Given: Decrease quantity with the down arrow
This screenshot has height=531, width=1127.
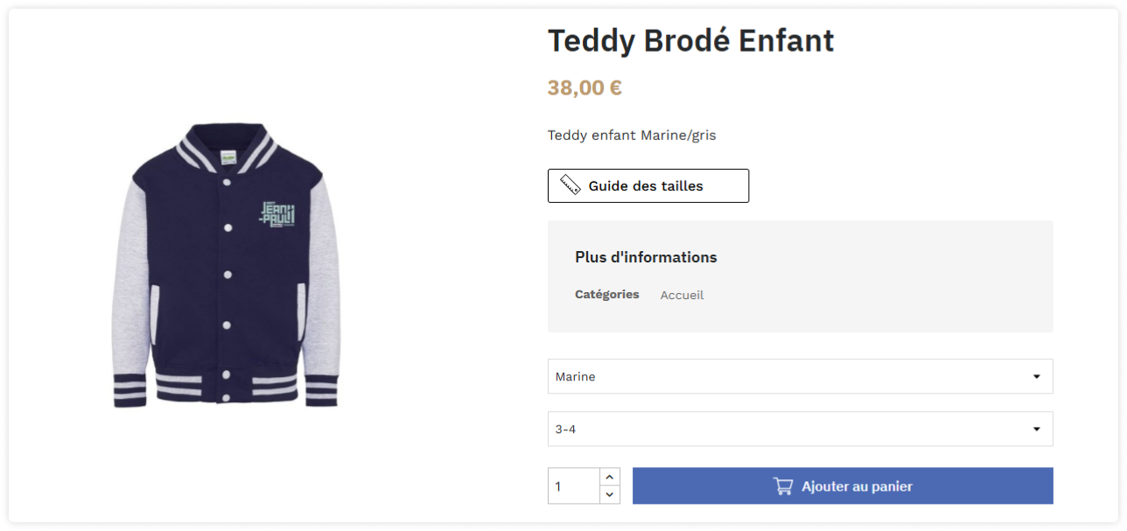Looking at the screenshot, I should point(610,495).
